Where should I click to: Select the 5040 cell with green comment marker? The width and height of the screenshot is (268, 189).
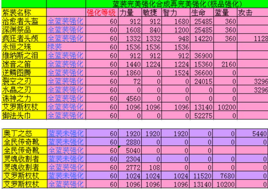[x=130, y=150]
